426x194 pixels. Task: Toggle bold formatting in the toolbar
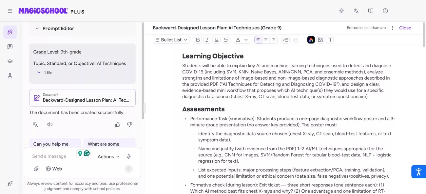pyautogui.click(x=198, y=40)
